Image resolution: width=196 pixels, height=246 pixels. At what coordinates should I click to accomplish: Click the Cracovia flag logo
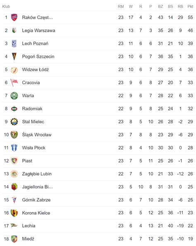(14, 83)
